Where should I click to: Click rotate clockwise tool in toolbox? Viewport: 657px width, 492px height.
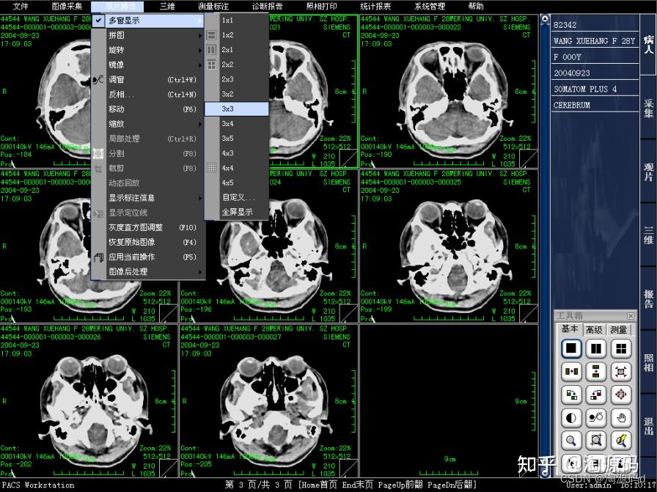tap(571, 394)
